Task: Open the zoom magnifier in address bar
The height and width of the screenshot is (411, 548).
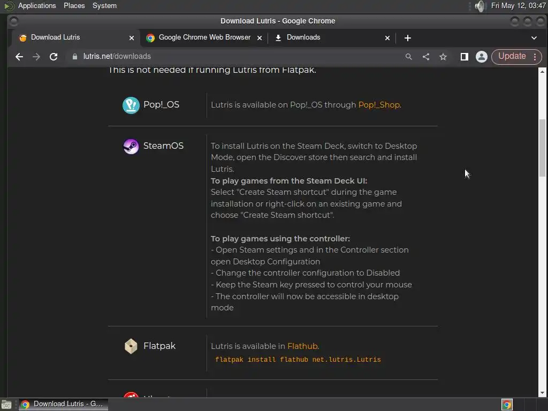Action: pos(408,57)
